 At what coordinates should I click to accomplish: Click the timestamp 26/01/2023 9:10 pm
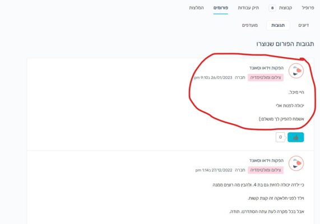tap(213, 77)
